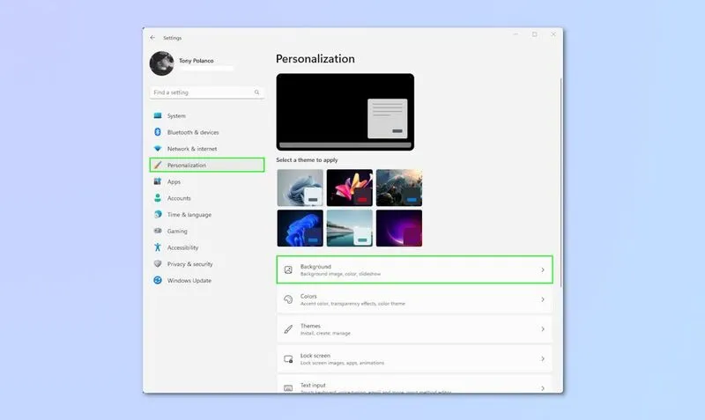Image resolution: width=705 pixels, height=420 pixels.
Task: Minimize the Settings window
Action: click(x=516, y=34)
